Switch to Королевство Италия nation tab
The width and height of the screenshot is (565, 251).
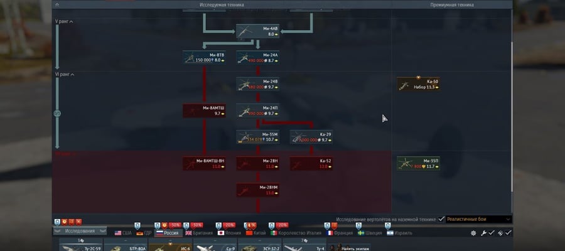tap(296, 233)
